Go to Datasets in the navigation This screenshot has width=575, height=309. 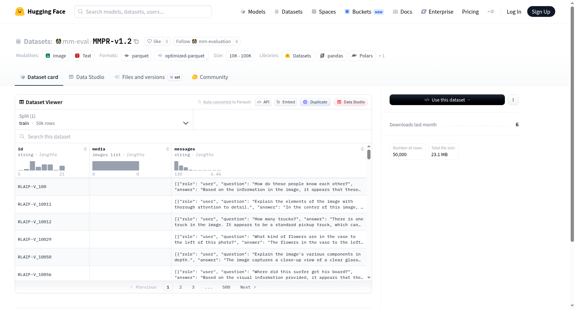[x=289, y=11]
